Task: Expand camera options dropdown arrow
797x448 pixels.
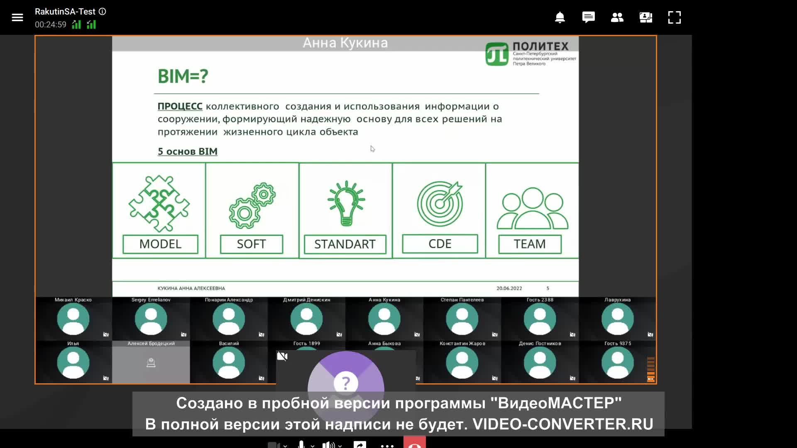Action: pos(285,446)
